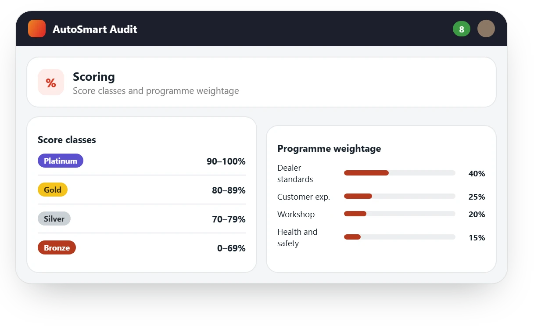Click the 40% weightage value
The width and height of the screenshot is (534, 326).
tap(477, 174)
